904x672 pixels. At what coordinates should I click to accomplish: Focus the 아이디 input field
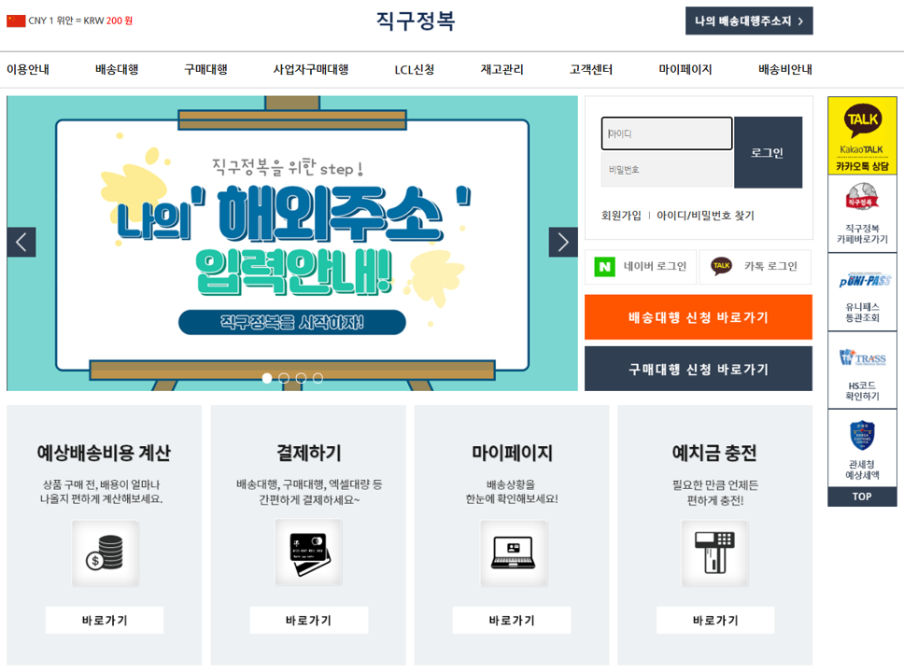coord(667,133)
